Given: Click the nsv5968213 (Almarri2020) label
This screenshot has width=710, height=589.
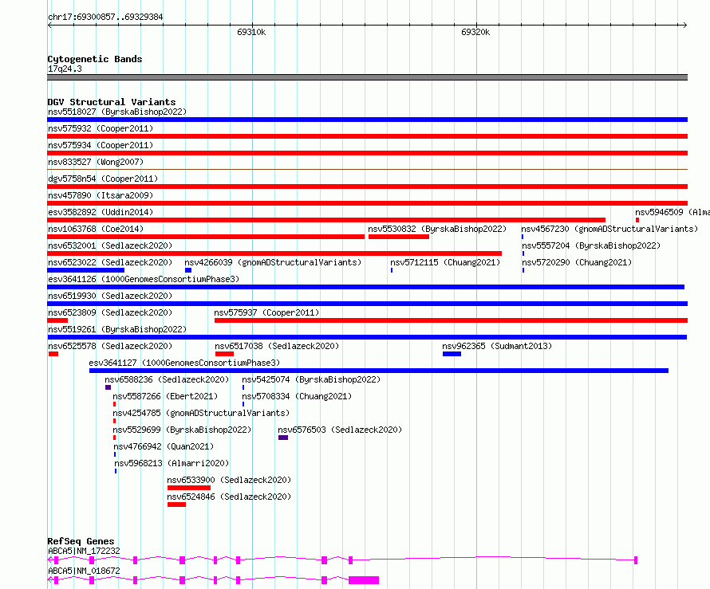Looking at the screenshot, I should (172, 463).
